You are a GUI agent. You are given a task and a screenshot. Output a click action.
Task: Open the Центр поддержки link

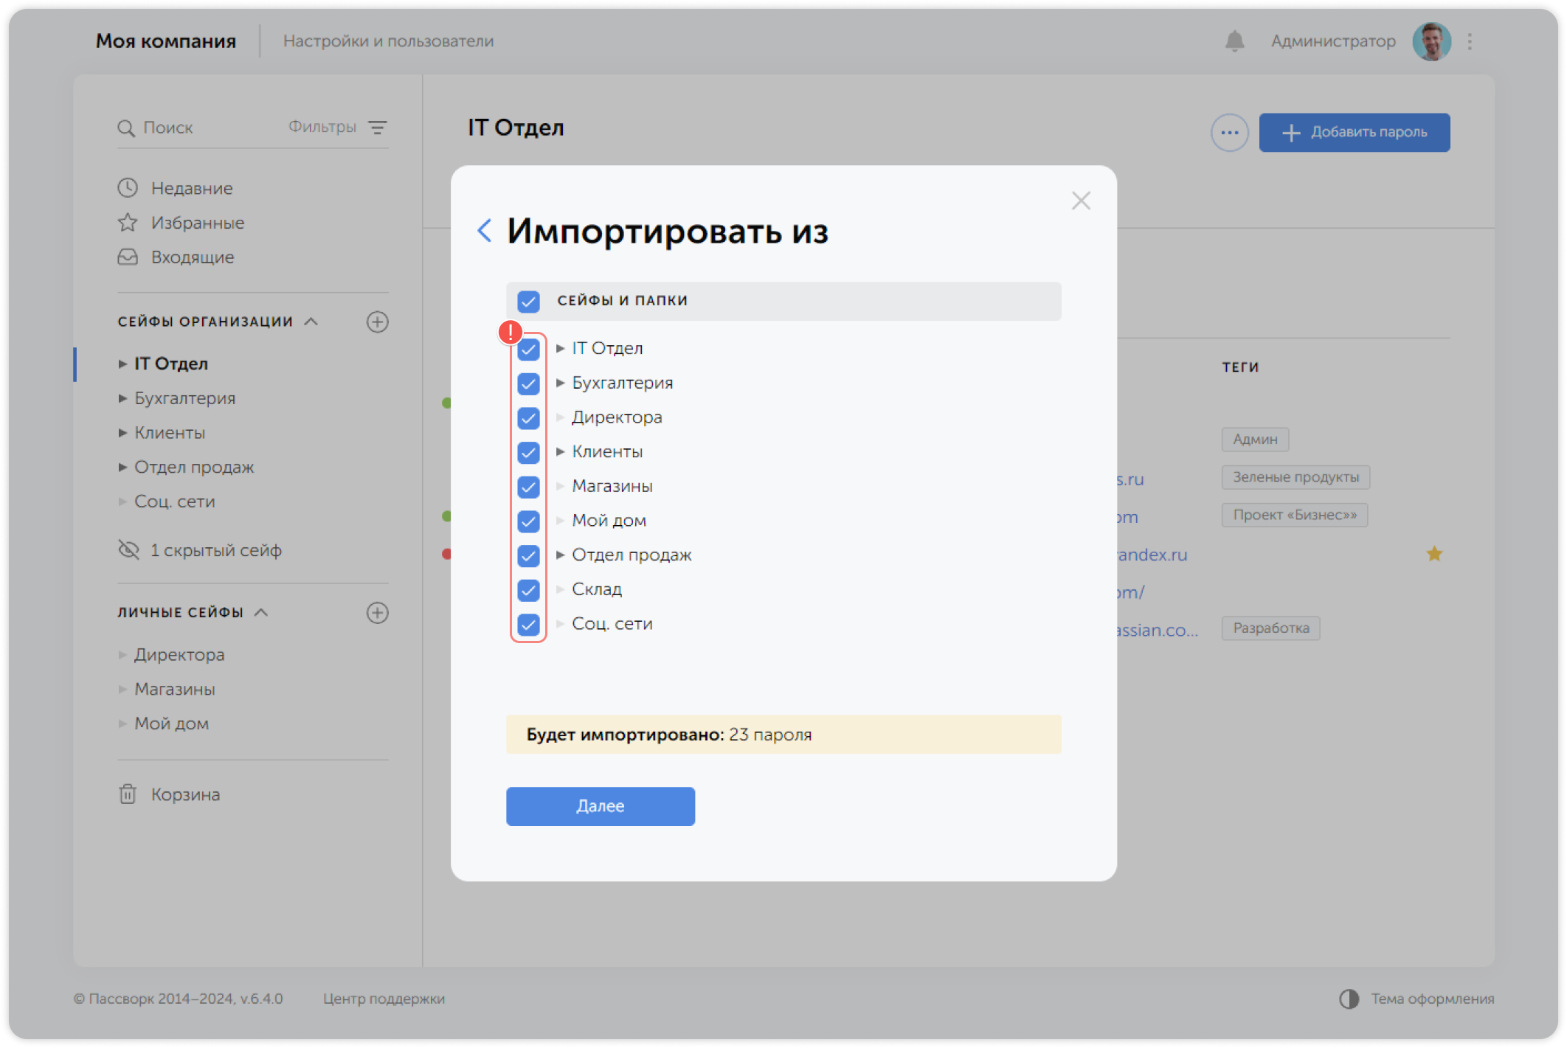(x=384, y=999)
